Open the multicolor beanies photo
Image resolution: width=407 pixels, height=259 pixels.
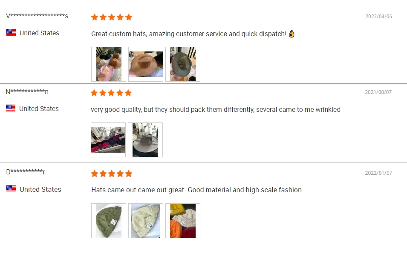(x=183, y=221)
